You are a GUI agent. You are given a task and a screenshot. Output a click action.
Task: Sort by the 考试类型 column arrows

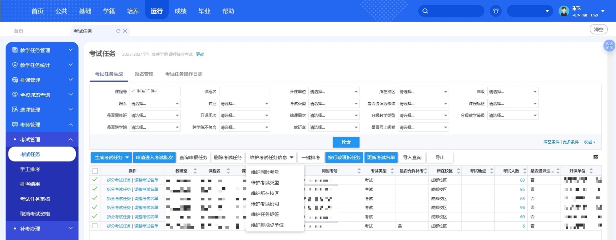[x=392, y=171]
